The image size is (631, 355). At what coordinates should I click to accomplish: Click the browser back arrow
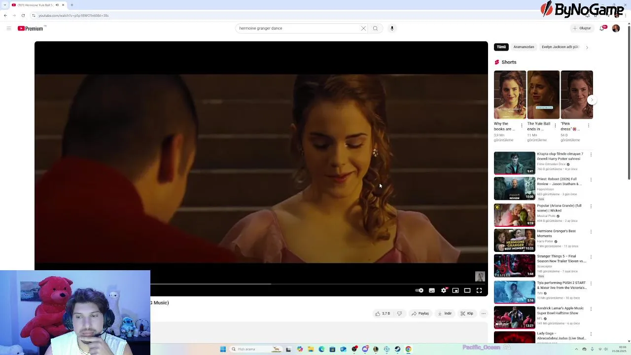pos(5,15)
